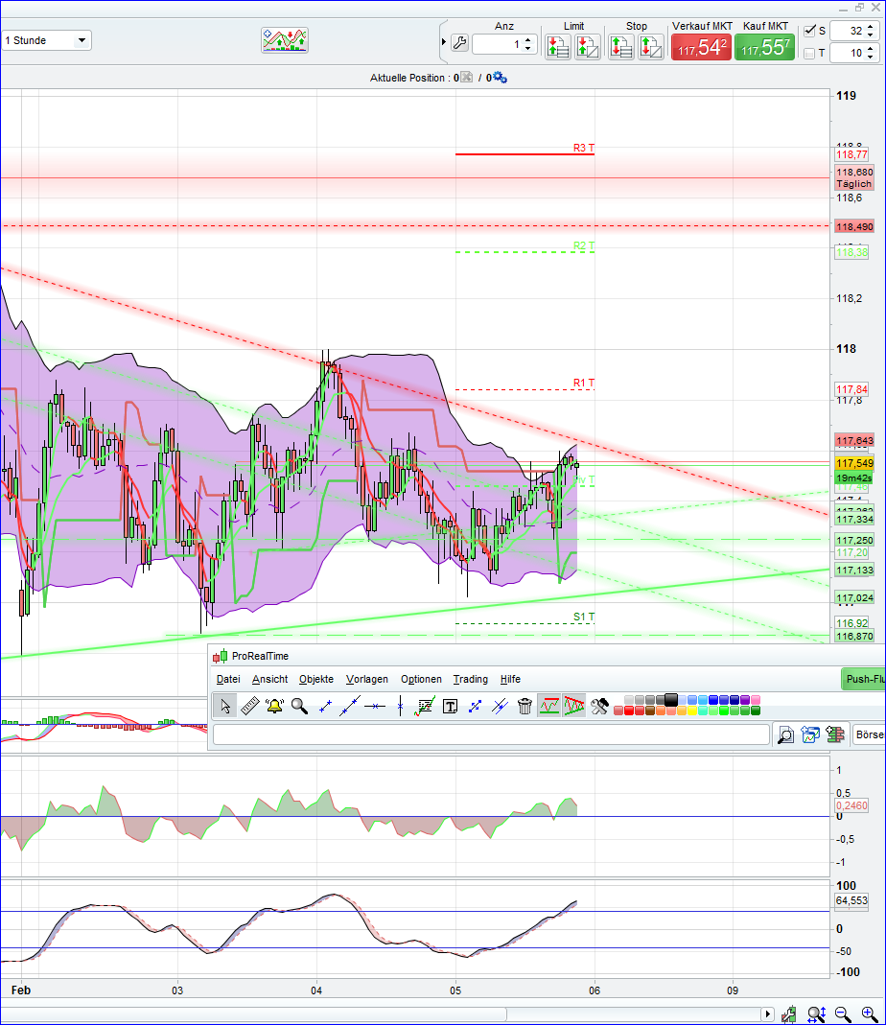Zoom out using the minus magnifier icon
The width and height of the screenshot is (886, 1025).
click(843, 1013)
